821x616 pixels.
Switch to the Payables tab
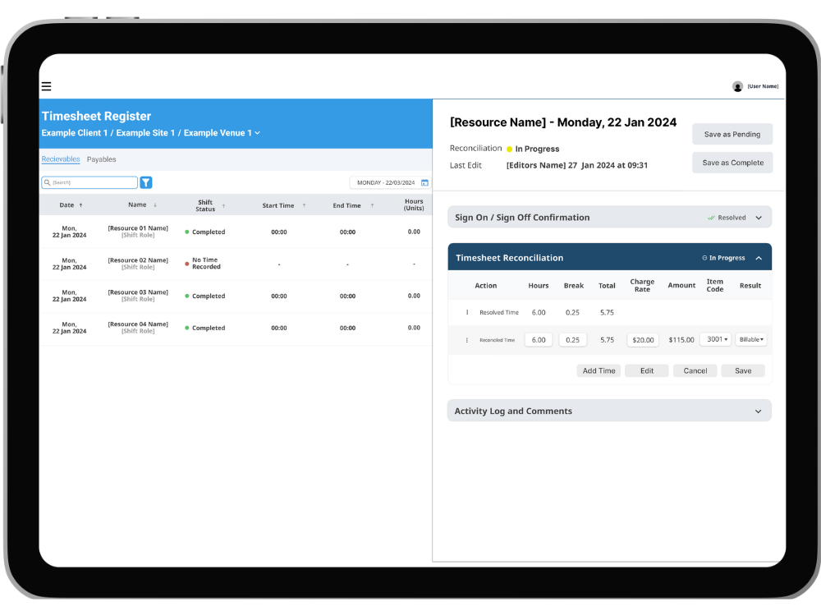pyautogui.click(x=101, y=159)
